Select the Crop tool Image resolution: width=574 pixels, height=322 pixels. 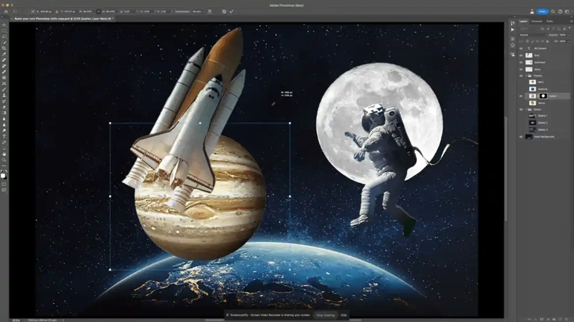point(4,48)
